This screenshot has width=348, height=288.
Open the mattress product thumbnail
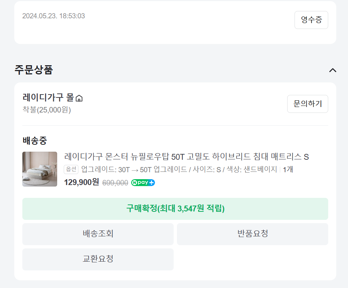coord(40,169)
